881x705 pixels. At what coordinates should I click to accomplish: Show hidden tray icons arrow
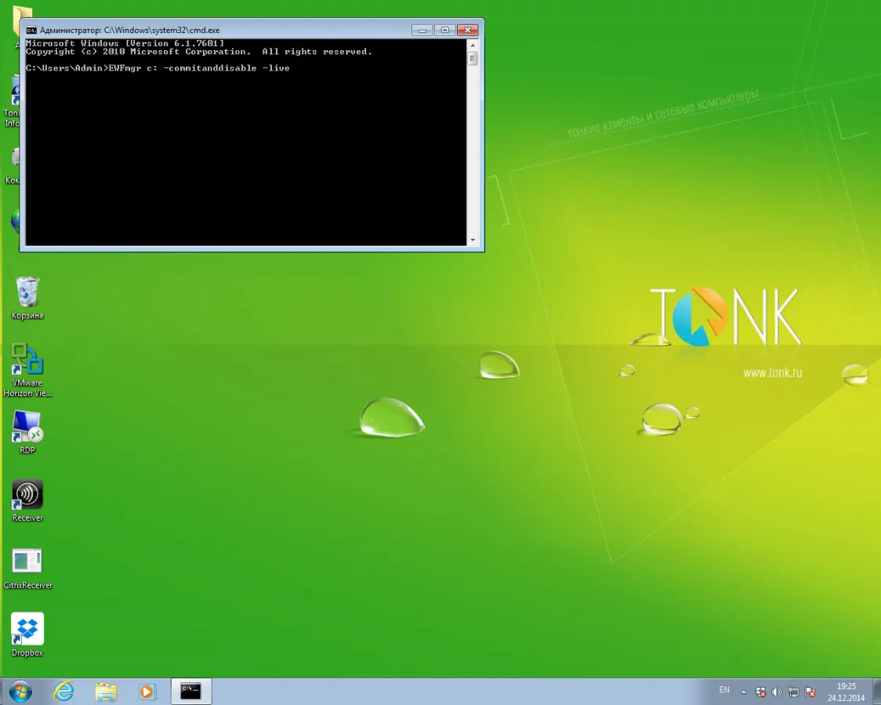[x=743, y=692]
